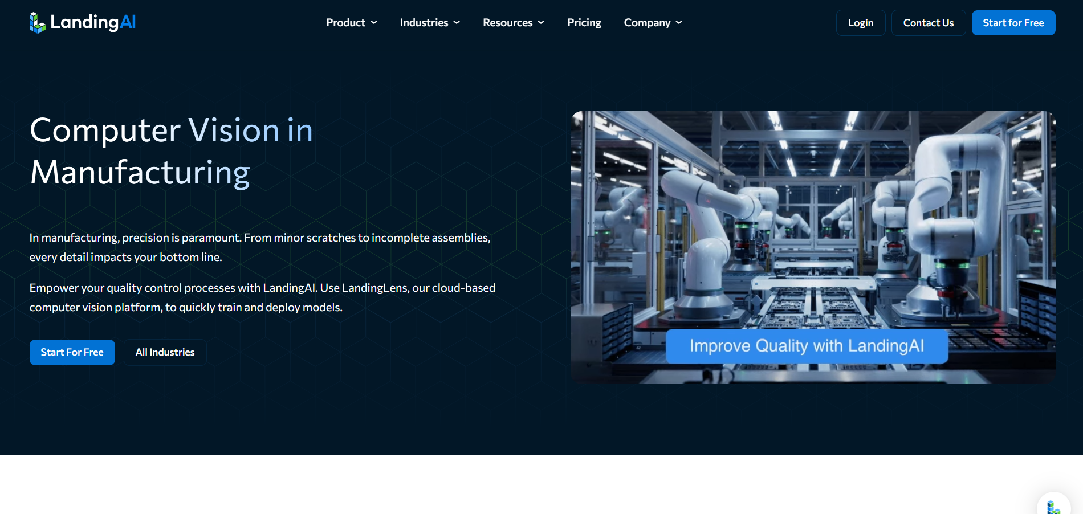Open the Company menu
This screenshot has width=1083, height=514.
point(653,23)
